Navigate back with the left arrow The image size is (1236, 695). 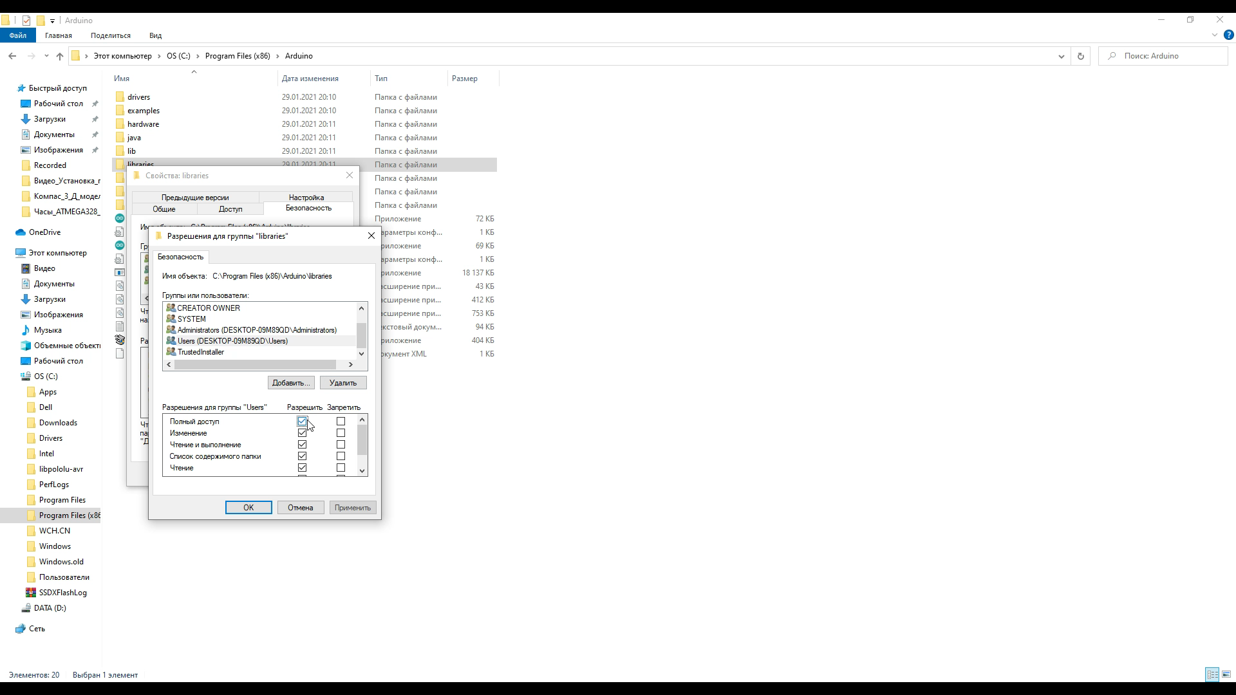point(12,57)
